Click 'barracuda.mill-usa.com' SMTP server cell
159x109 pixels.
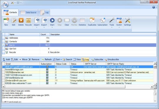pyautogui.click(x=95, y=81)
